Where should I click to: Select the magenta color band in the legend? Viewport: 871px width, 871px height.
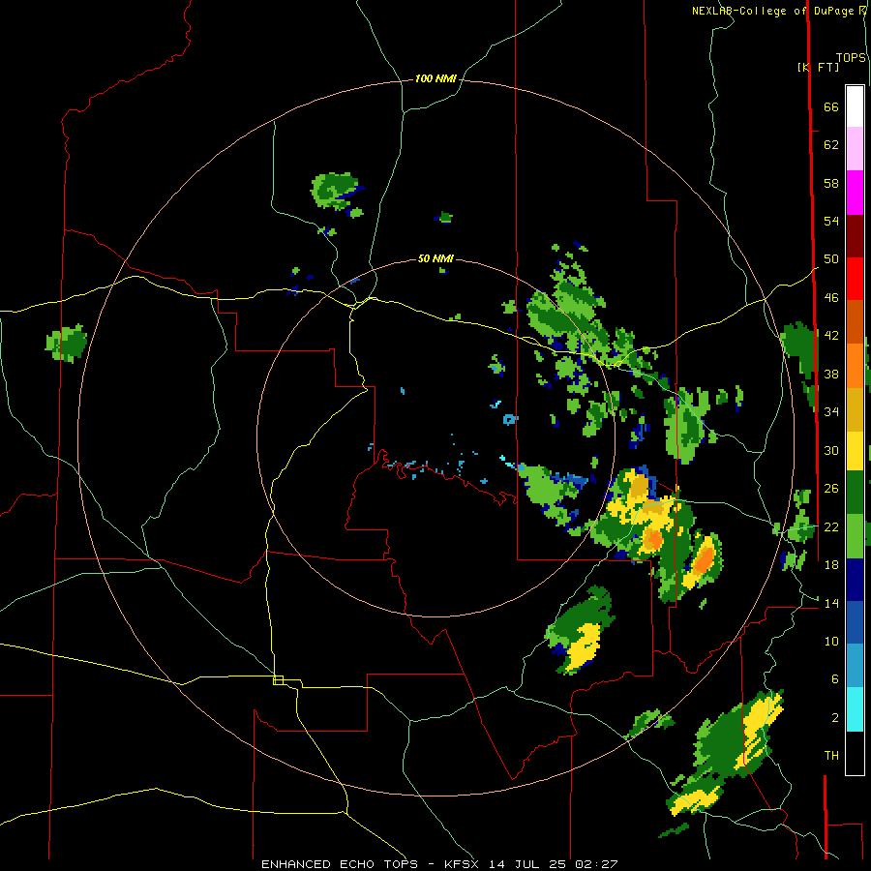(855, 192)
